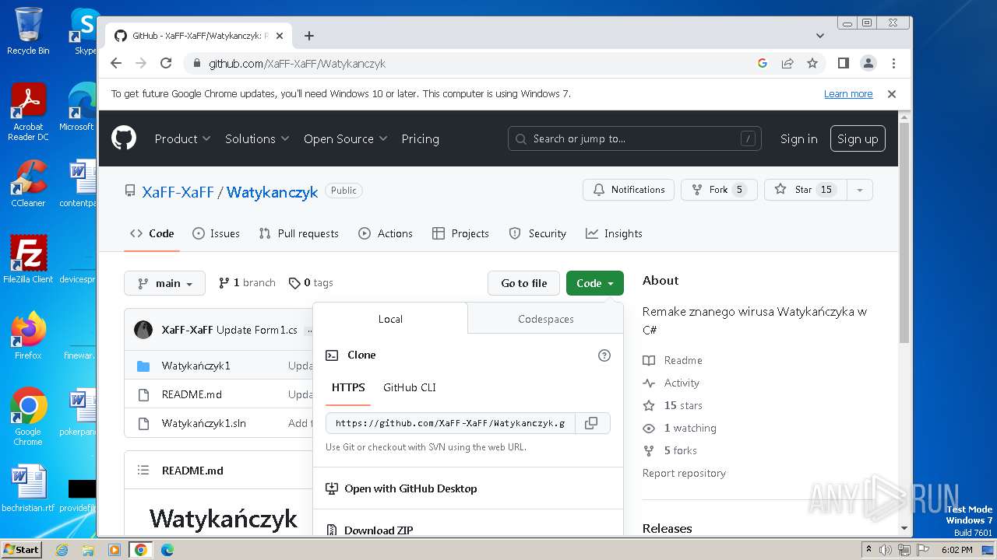
Task: Switch to the Actions tab
Action: pos(385,233)
